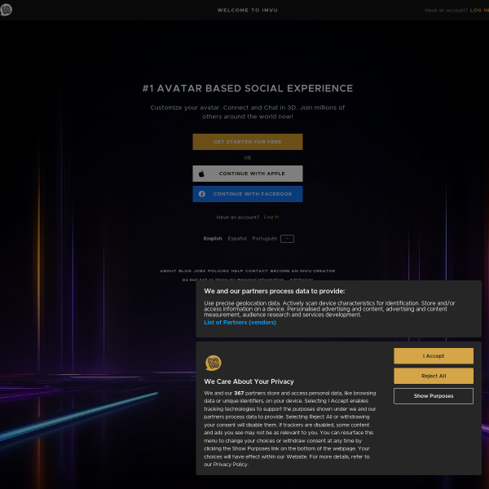Reject all cookies with Reject All
Image resolution: width=489 pixels, height=489 pixels.
pyautogui.click(x=434, y=376)
